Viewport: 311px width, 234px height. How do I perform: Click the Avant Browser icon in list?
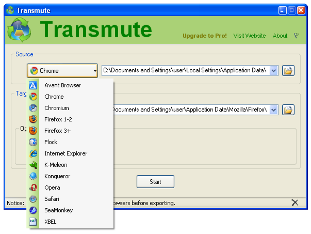click(x=33, y=85)
